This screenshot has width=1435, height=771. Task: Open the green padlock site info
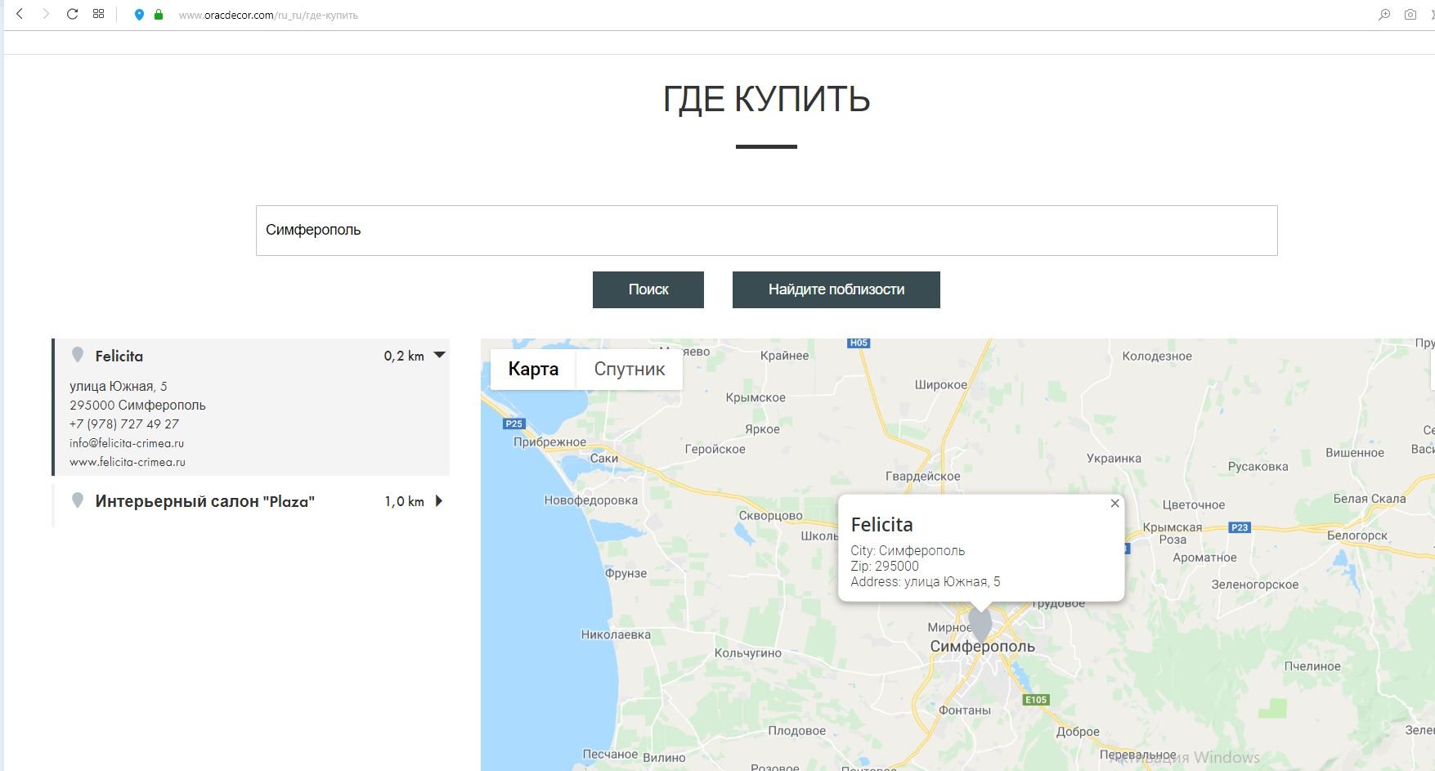(x=159, y=15)
